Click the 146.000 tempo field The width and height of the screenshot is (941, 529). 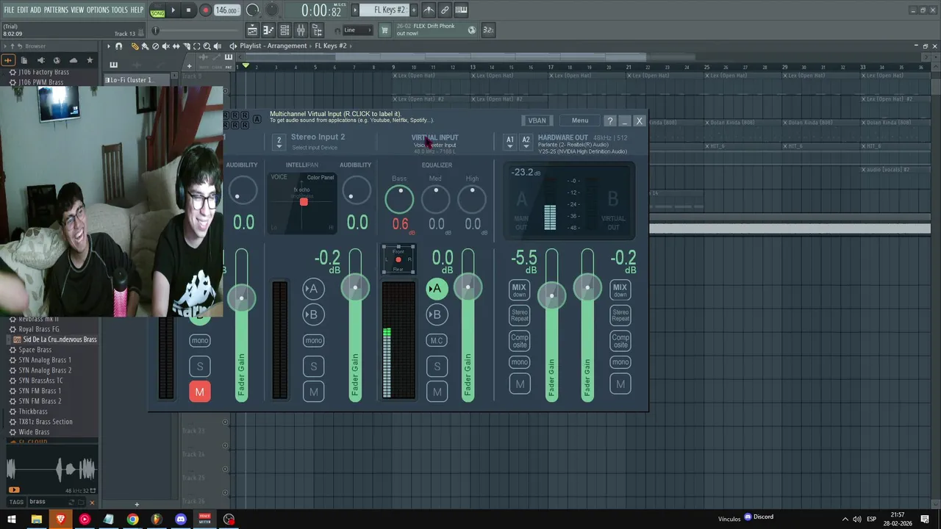[226, 10]
